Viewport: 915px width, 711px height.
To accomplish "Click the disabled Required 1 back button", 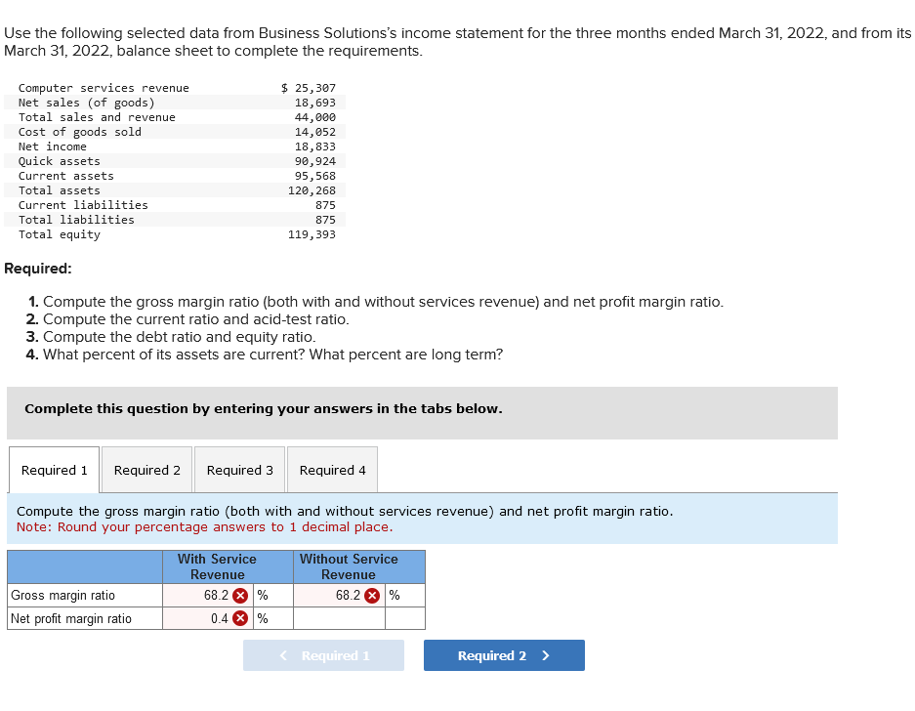I will pyautogui.click(x=323, y=654).
